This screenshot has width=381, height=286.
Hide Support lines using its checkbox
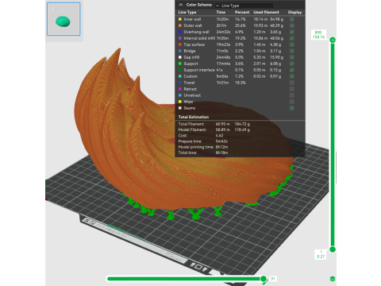point(292,64)
